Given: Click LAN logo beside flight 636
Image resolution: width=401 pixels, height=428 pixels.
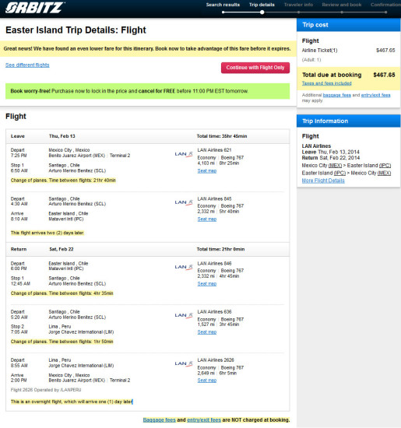Looking at the screenshot, I should click(184, 315).
